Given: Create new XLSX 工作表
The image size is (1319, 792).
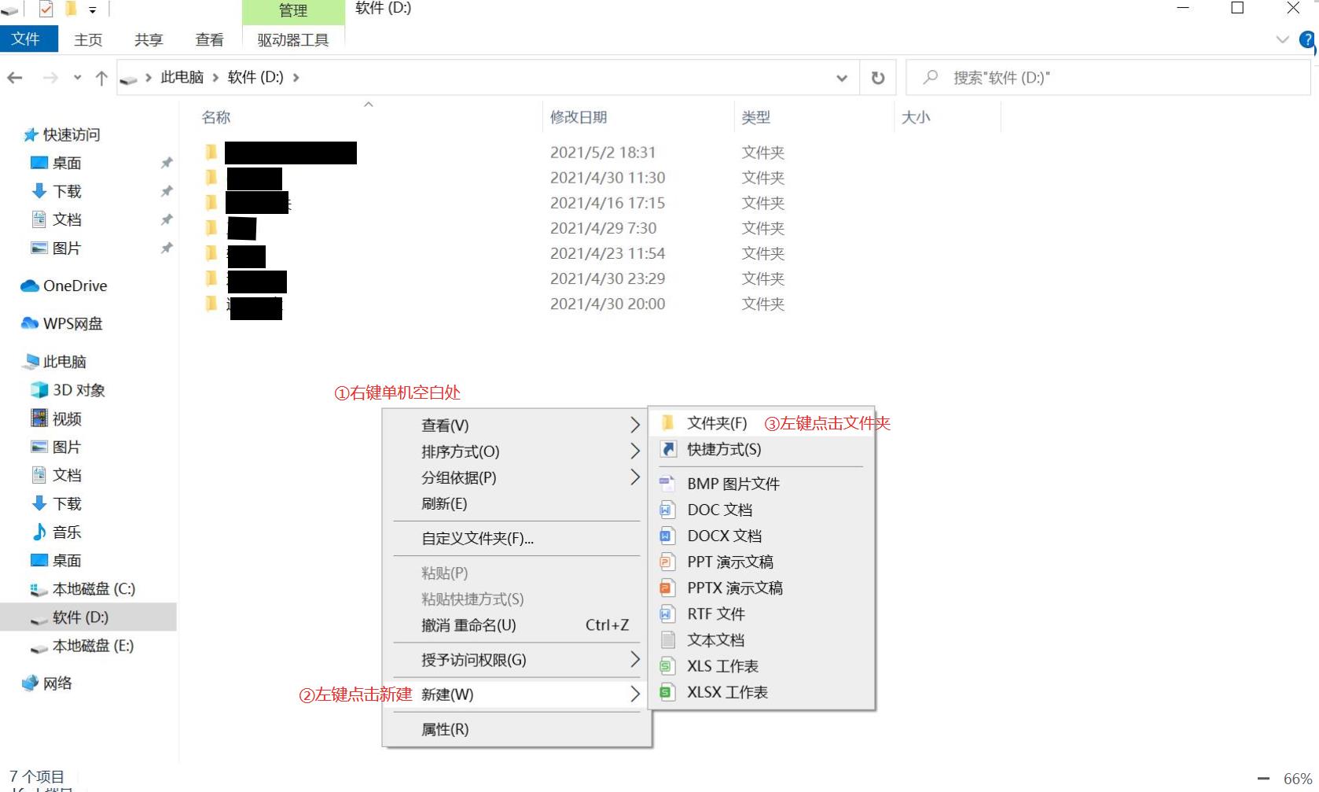Looking at the screenshot, I should 761,692.
